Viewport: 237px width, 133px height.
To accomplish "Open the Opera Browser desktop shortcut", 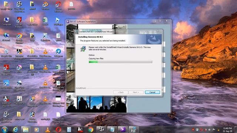I will [59, 7].
